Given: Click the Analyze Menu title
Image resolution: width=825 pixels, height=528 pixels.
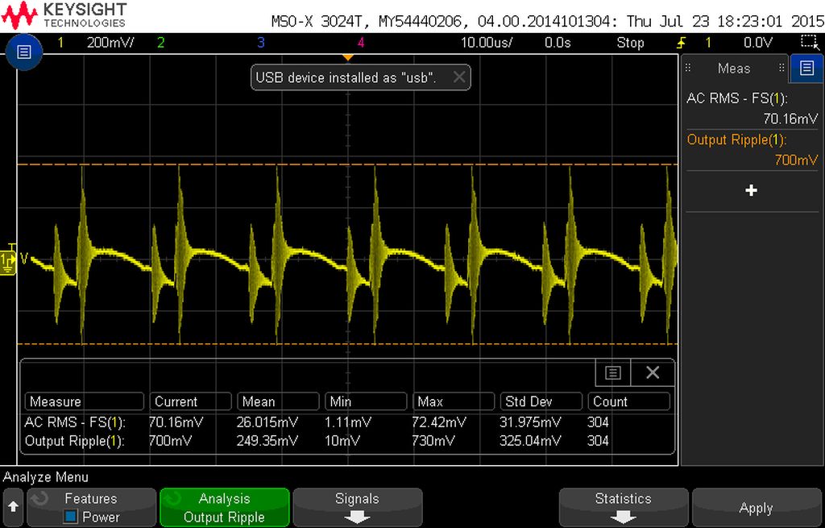Looking at the screenshot, I should (x=46, y=477).
